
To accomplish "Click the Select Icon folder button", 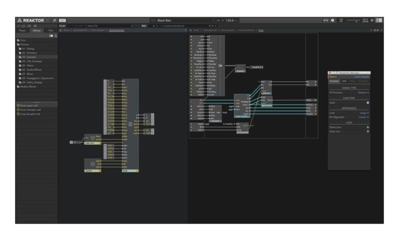I will pyautogui.click(x=368, y=127).
